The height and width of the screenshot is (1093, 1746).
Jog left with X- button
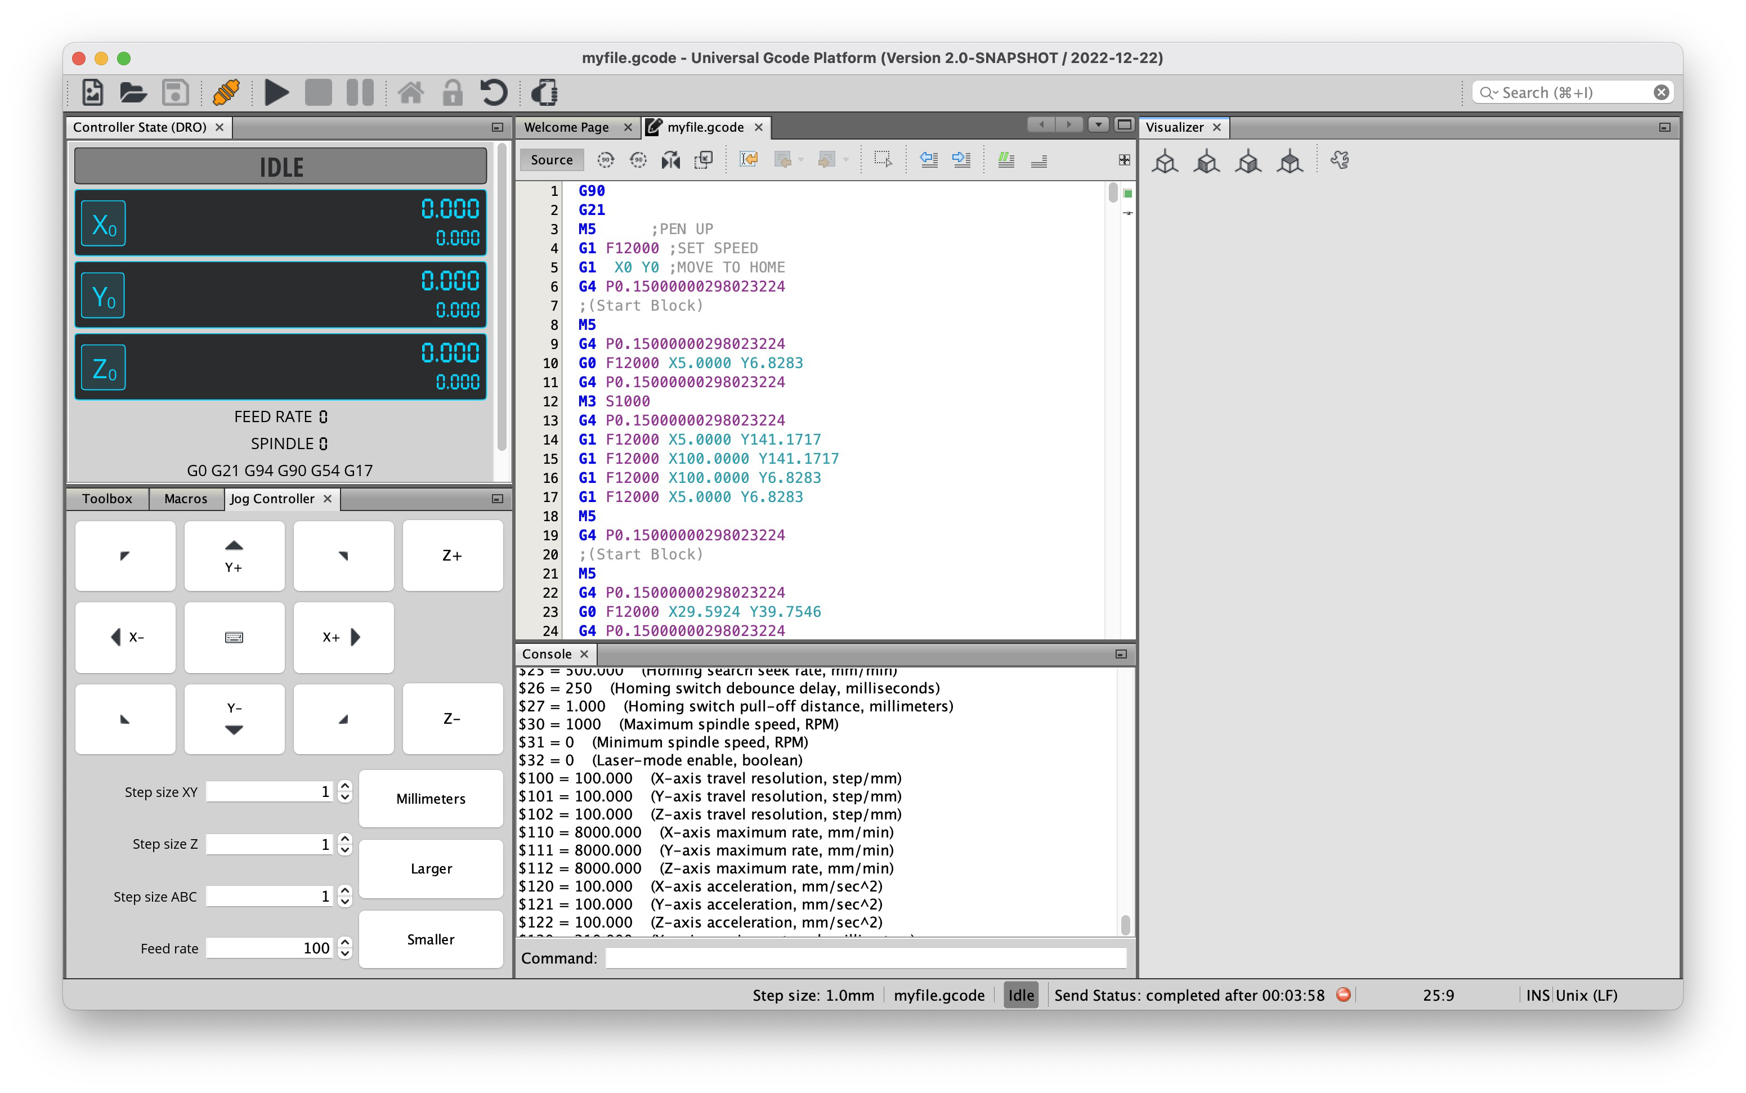(x=125, y=637)
